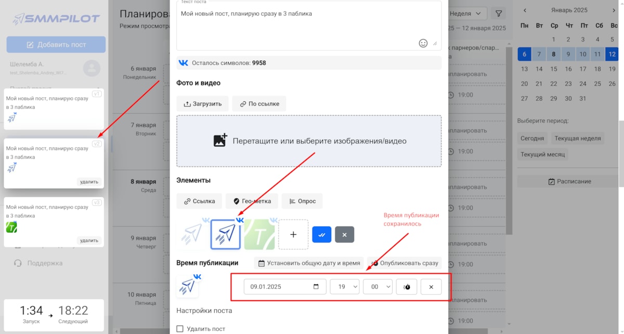Click the user avatar icon in sidebar
Screen dimensions: 624x334
(92, 68)
